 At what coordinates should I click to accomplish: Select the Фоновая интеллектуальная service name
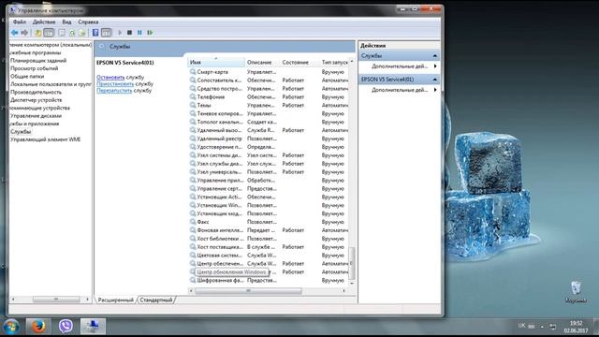[220, 230]
